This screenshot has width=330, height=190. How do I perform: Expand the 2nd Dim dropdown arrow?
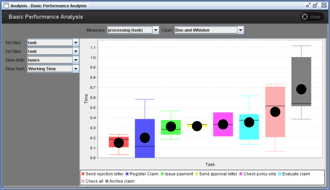coord(76,51)
